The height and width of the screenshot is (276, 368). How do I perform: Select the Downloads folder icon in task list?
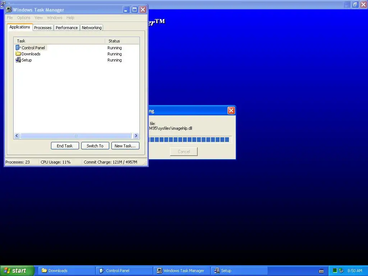[x=18, y=54]
